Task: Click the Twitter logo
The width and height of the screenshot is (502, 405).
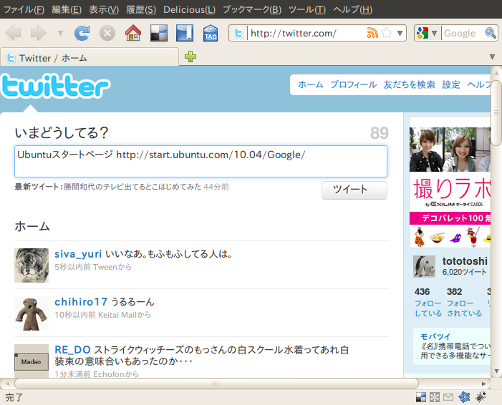Action: pyautogui.click(x=56, y=86)
